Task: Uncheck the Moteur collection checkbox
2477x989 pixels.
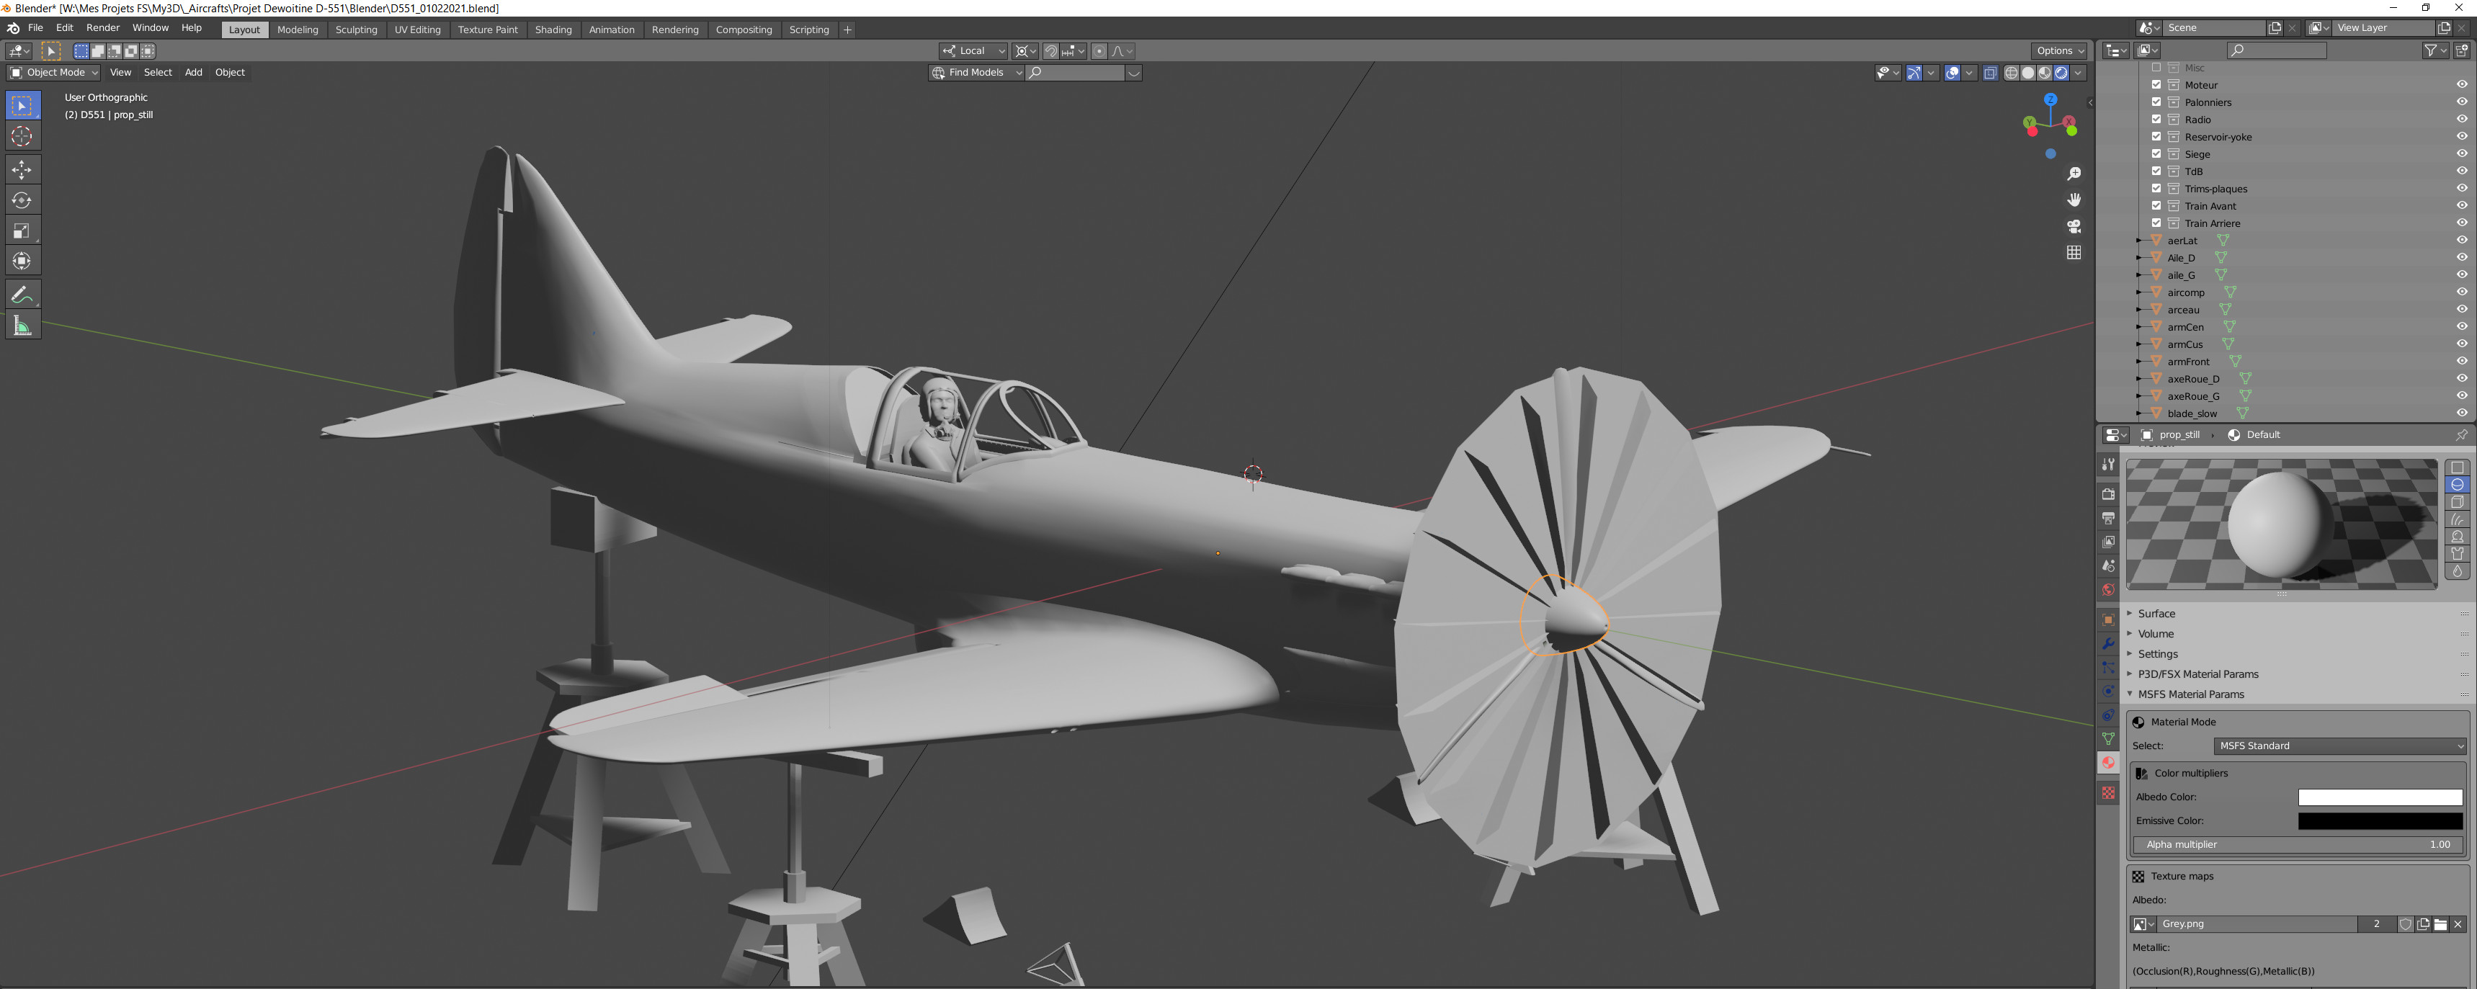Action: click(2156, 84)
